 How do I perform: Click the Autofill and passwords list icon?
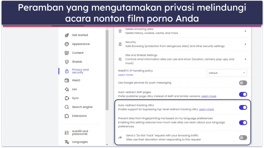click(67, 133)
